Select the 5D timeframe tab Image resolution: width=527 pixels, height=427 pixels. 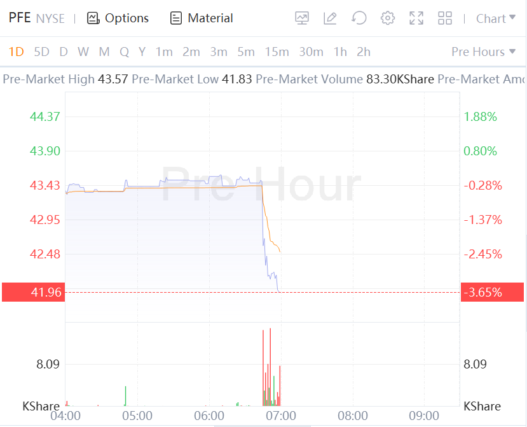[41, 52]
